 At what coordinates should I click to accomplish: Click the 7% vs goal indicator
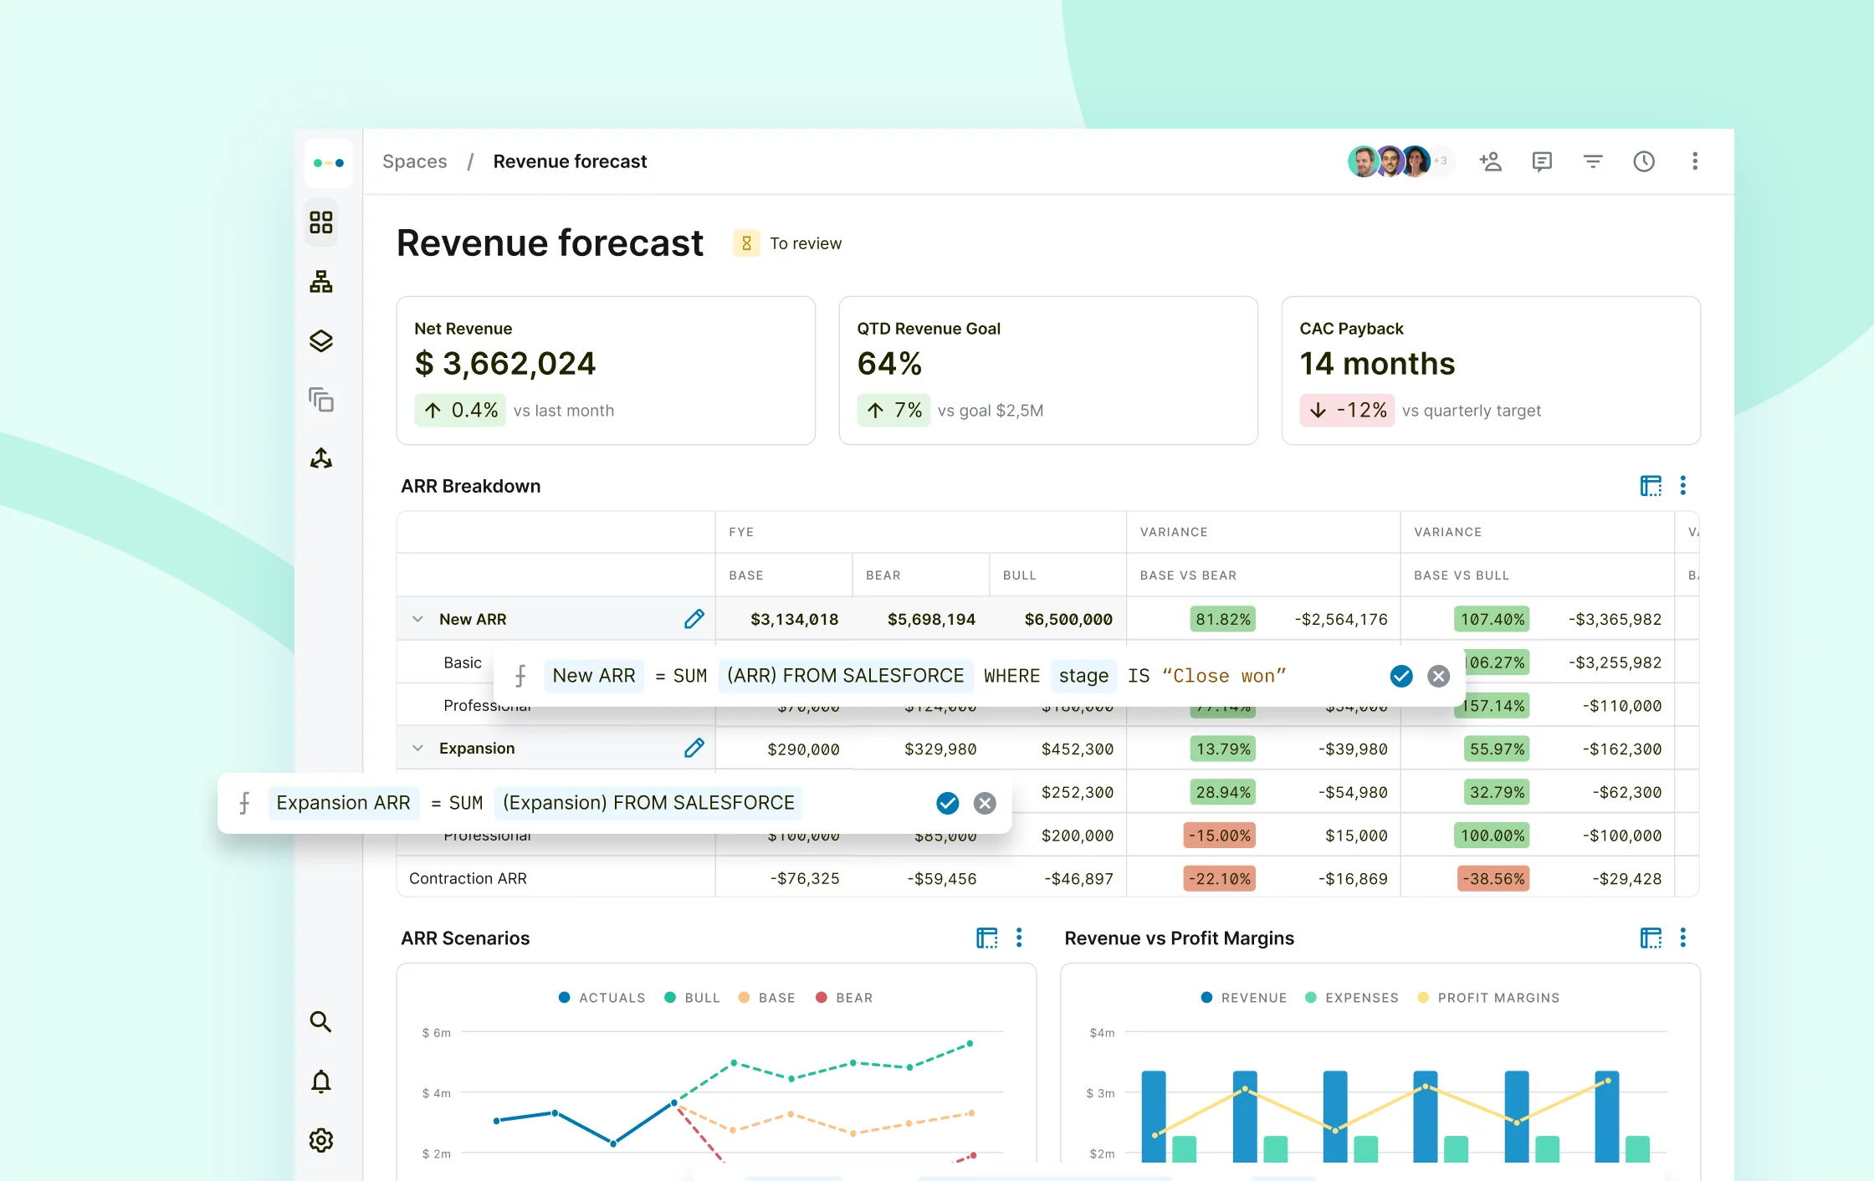click(893, 410)
